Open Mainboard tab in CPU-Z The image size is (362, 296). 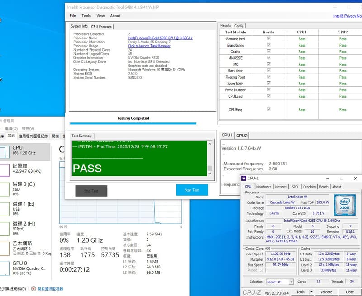(x=264, y=187)
